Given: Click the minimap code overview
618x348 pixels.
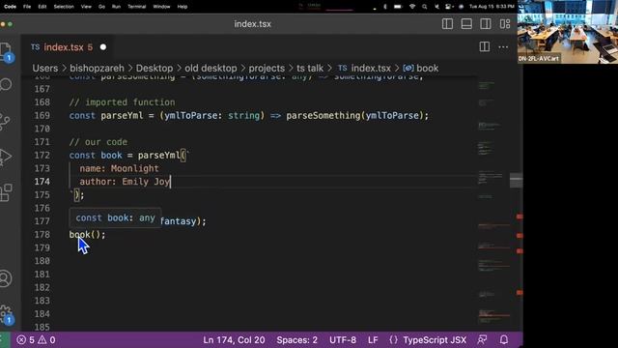Looking at the screenshot, I should pos(492,203).
